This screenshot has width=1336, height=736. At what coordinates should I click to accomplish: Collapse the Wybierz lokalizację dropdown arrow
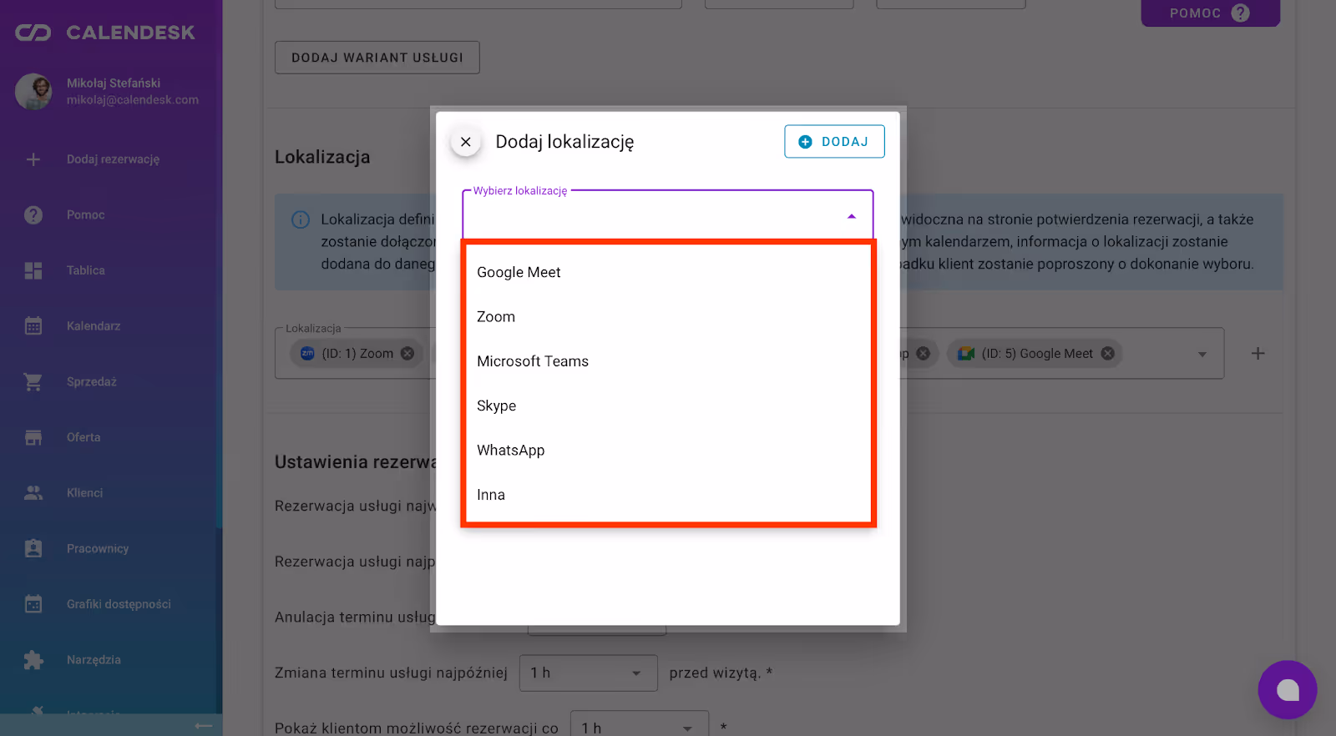pos(851,216)
